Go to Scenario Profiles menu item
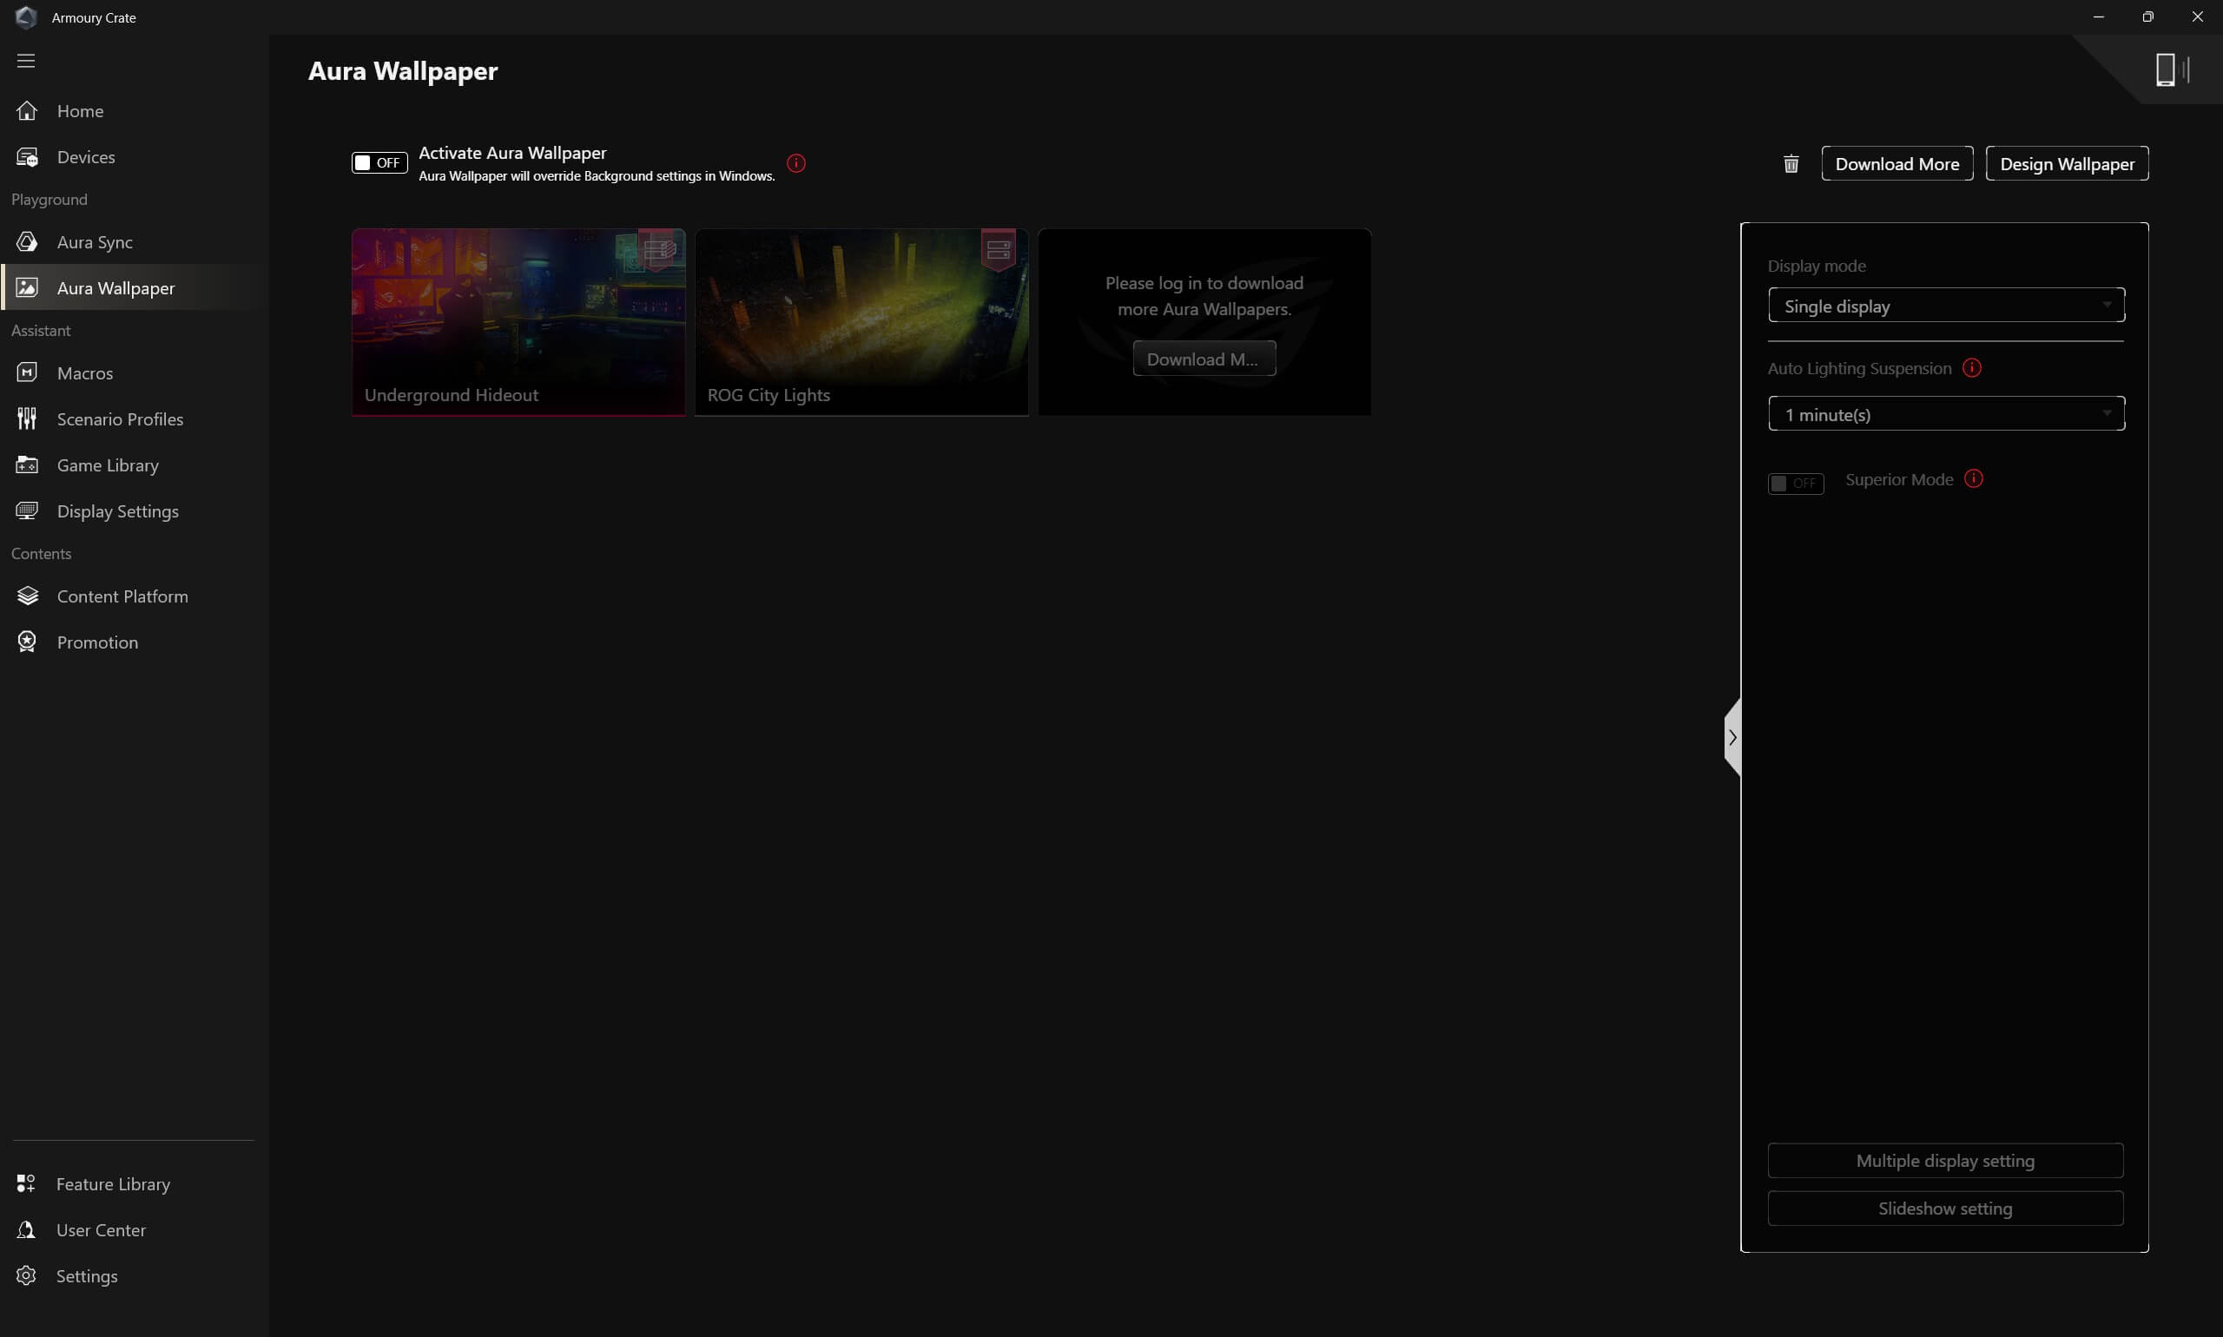 (119, 419)
